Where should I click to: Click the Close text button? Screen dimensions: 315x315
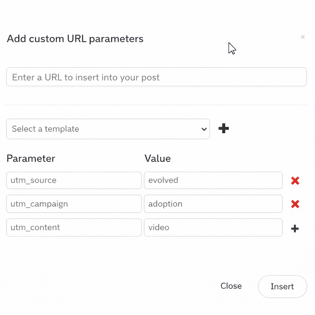pyautogui.click(x=231, y=286)
